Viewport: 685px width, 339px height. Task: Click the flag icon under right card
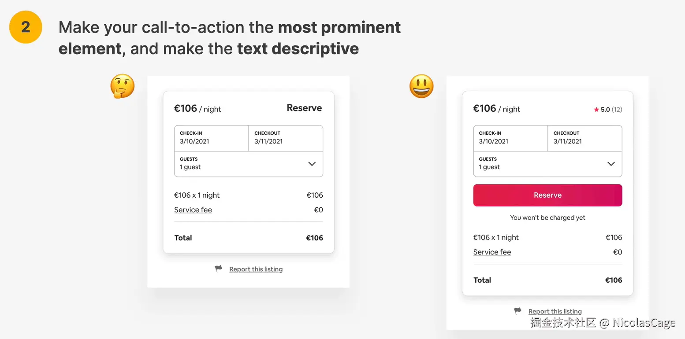(x=517, y=311)
